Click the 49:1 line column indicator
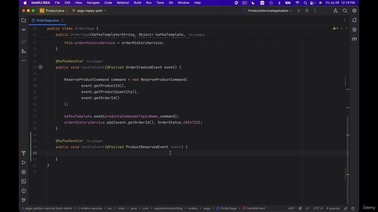Viewport: 378px width, 212px height. pos(291,208)
